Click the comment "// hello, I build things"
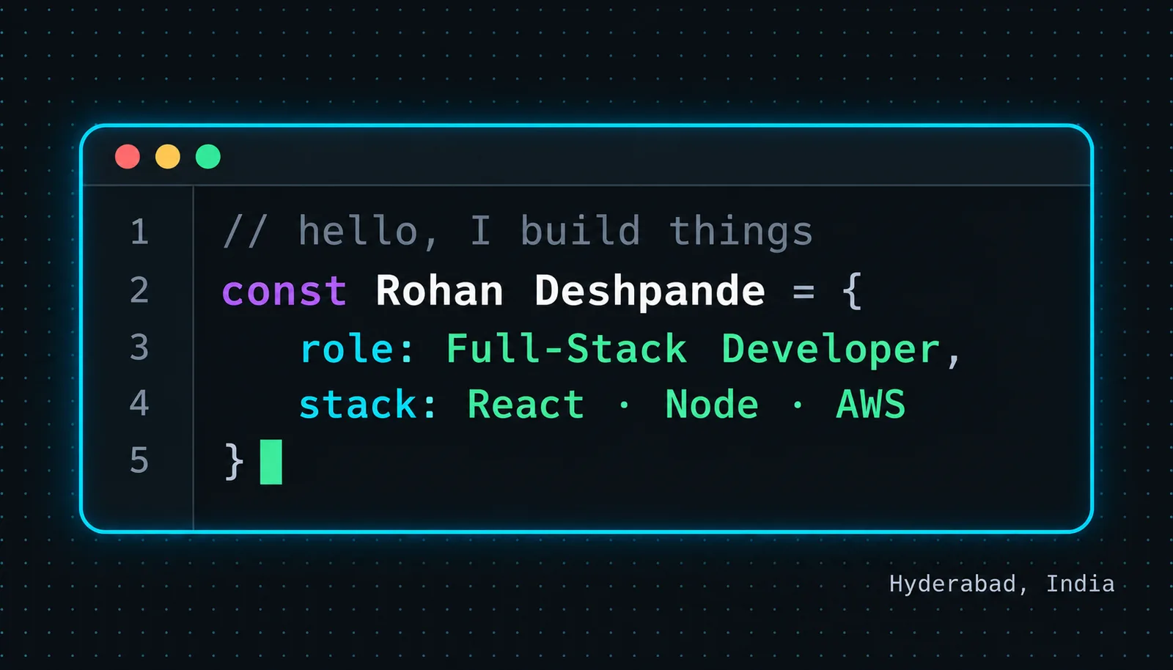1173x670 pixels. (518, 232)
